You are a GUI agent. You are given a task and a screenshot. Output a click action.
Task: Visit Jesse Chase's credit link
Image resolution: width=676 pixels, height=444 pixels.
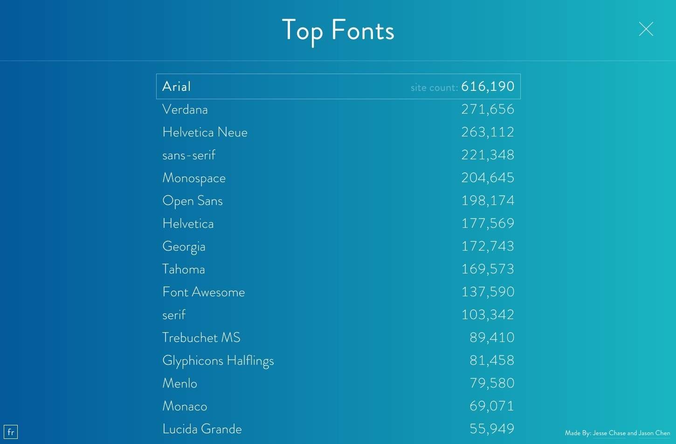(609, 433)
